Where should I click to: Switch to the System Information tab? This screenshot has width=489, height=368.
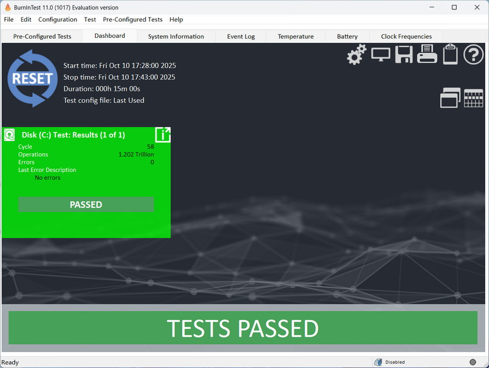click(x=176, y=36)
